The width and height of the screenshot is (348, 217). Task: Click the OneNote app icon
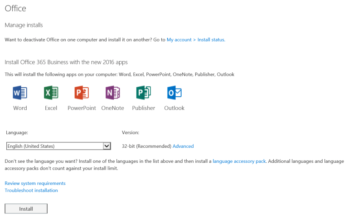[112, 93]
